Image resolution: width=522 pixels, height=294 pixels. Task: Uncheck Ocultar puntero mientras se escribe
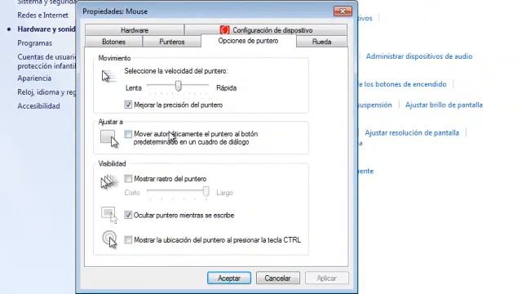(x=128, y=215)
